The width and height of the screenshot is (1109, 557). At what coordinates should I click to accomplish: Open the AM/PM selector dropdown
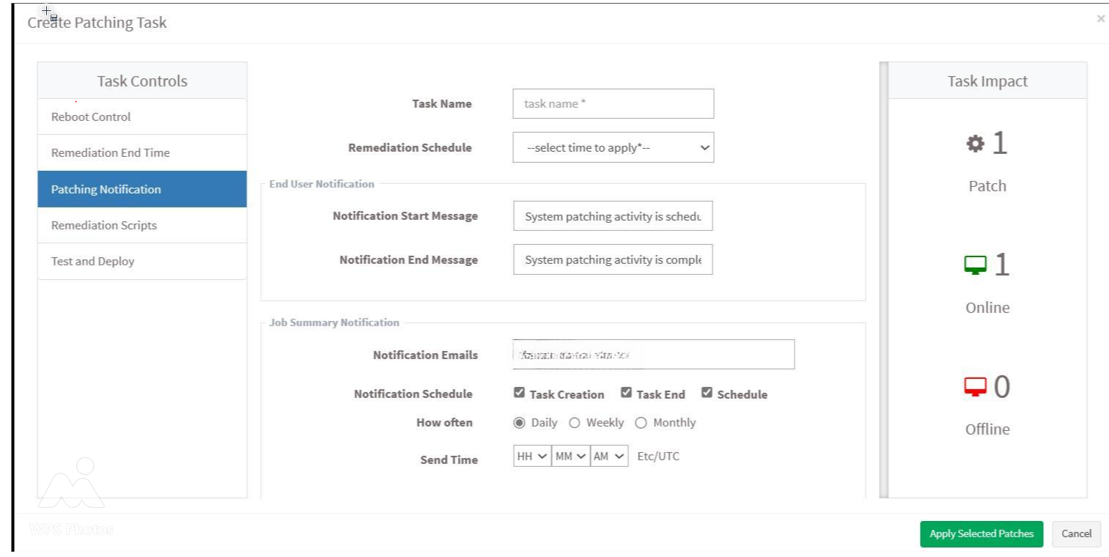pos(610,456)
